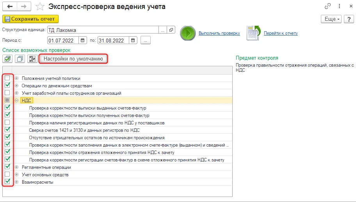The image size is (356, 202).
Task: Uncheck Регламентные операции checkbox
Action: [7, 167]
